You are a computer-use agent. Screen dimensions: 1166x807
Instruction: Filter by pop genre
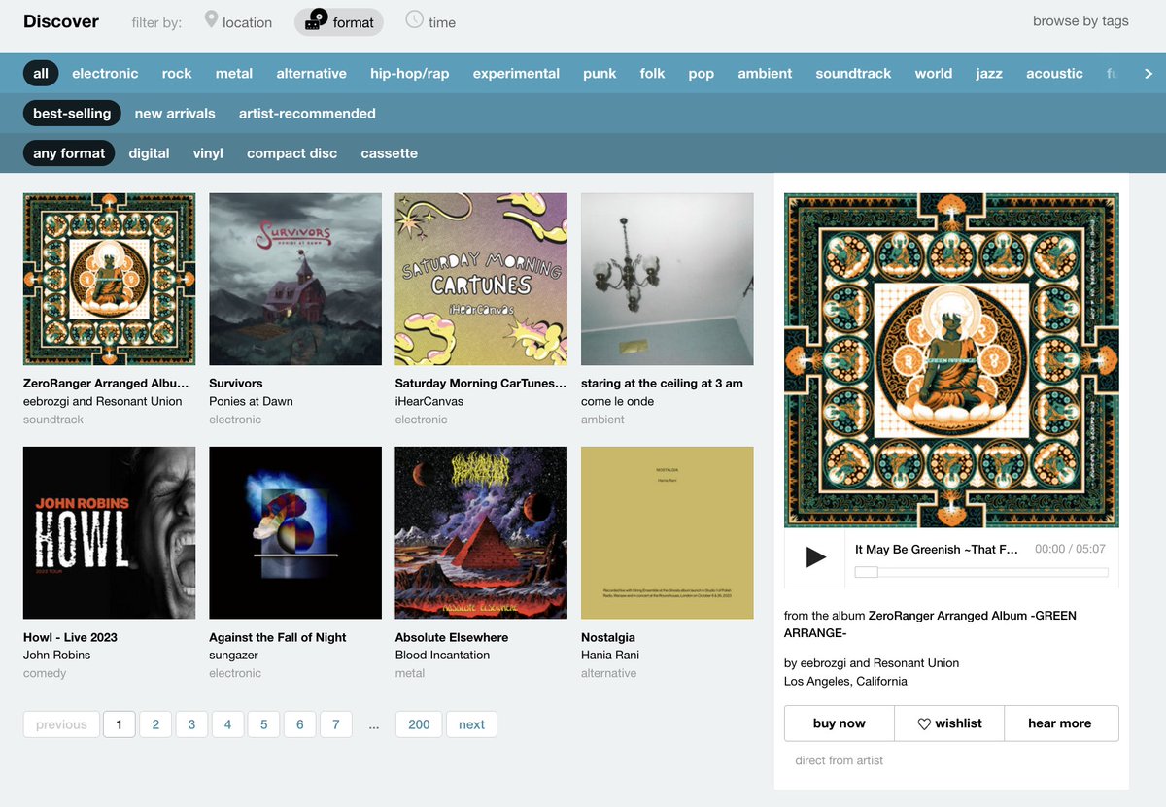(x=702, y=73)
